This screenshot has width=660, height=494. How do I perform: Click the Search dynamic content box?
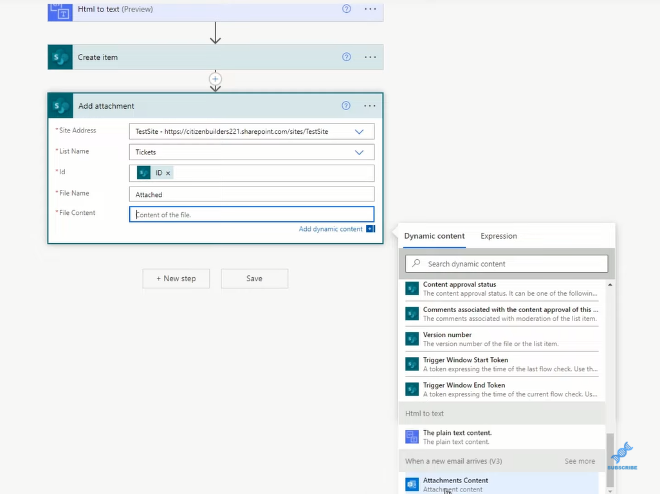coord(506,264)
